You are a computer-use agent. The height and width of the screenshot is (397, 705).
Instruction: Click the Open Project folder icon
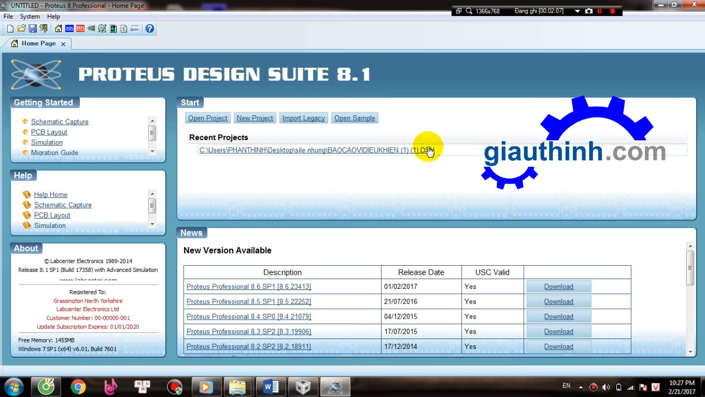[21, 29]
